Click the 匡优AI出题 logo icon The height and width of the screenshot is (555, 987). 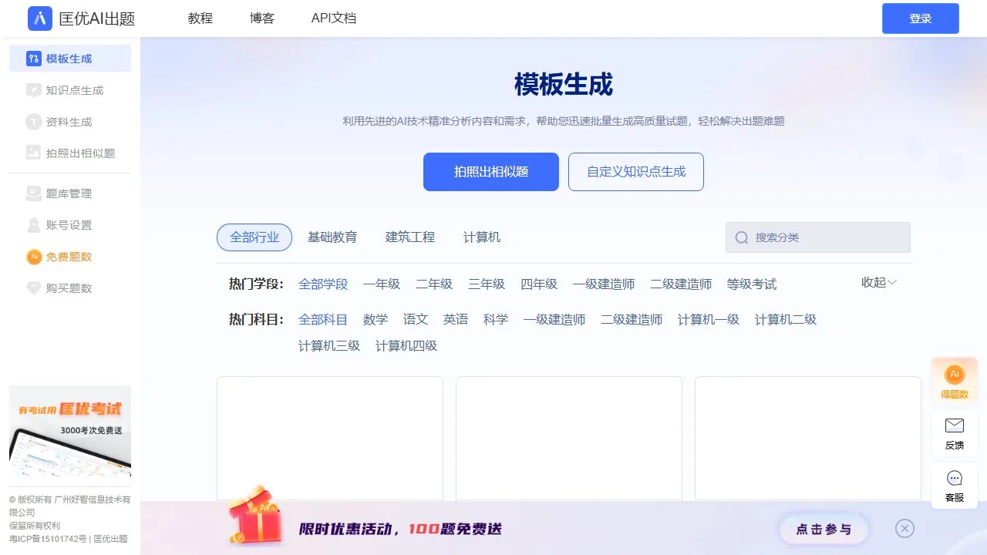click(40, 18)
